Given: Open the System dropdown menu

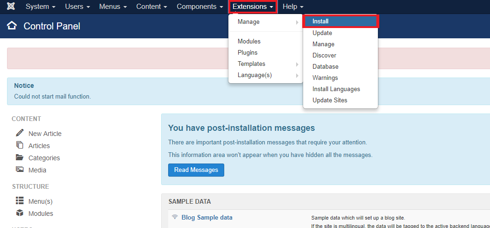Looking at the screenshot, I should [40, 7].
